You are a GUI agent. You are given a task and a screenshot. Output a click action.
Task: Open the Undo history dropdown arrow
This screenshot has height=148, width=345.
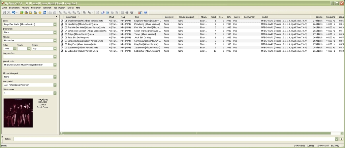pos(17,12)
